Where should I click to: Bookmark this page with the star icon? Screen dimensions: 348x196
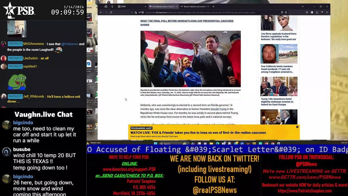(x=286, y=12)
